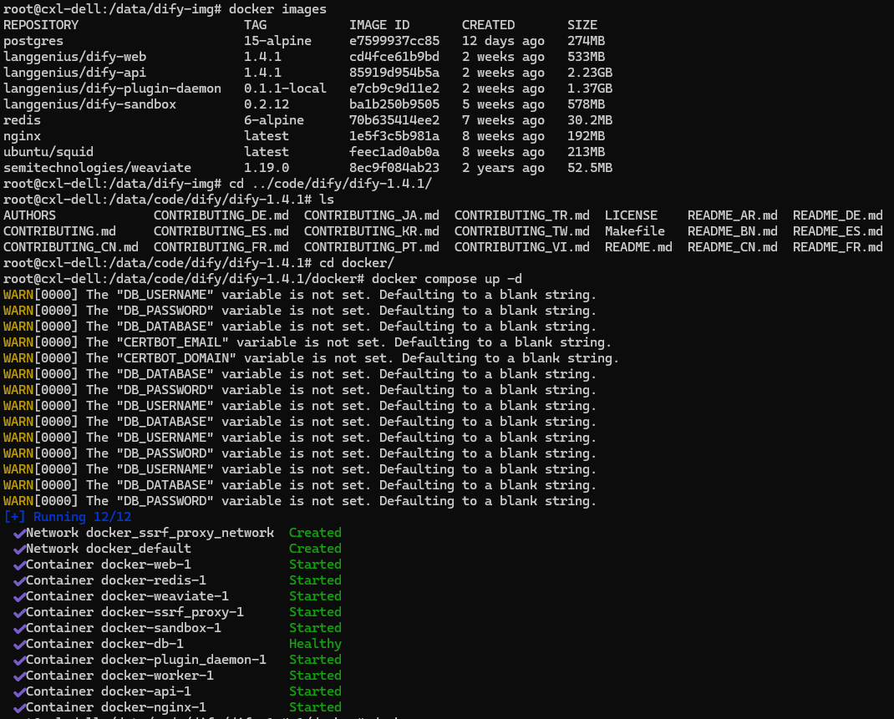Click the file name 'Makefile'
Image resolution: width=894 pixels, height=719 pixels.
[635, 231]
